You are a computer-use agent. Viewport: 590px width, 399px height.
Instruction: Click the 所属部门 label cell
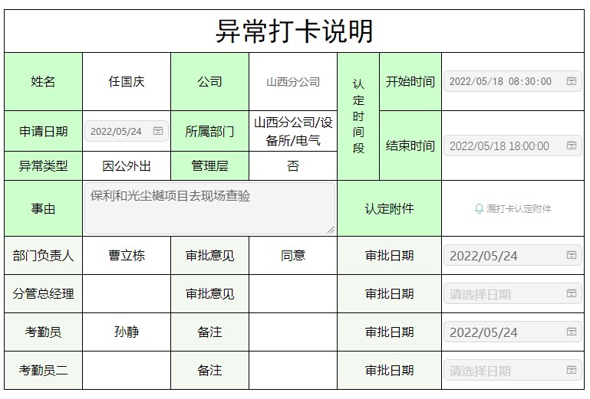tap(209, 131)
